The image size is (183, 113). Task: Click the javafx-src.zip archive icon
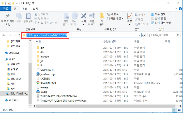38,74
